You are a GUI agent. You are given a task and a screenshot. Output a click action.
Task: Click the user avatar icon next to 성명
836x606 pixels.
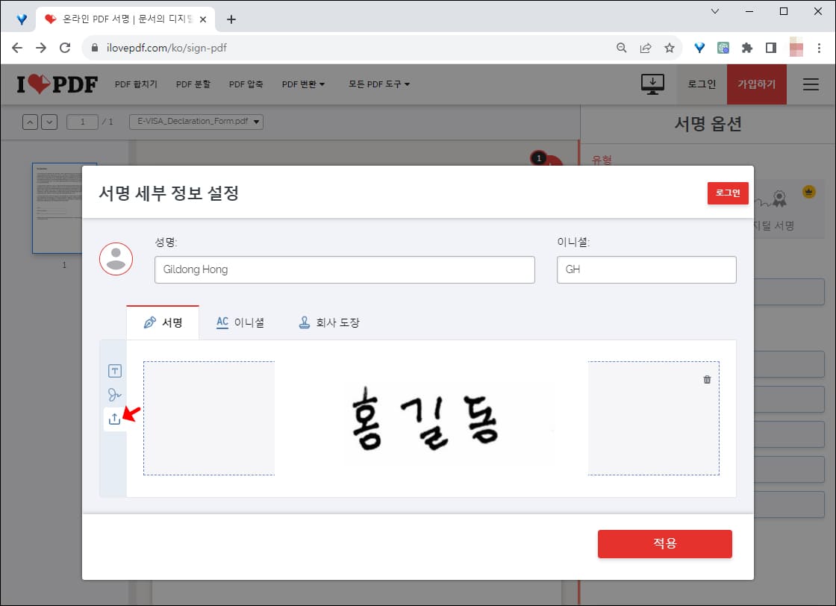[116, 257]
